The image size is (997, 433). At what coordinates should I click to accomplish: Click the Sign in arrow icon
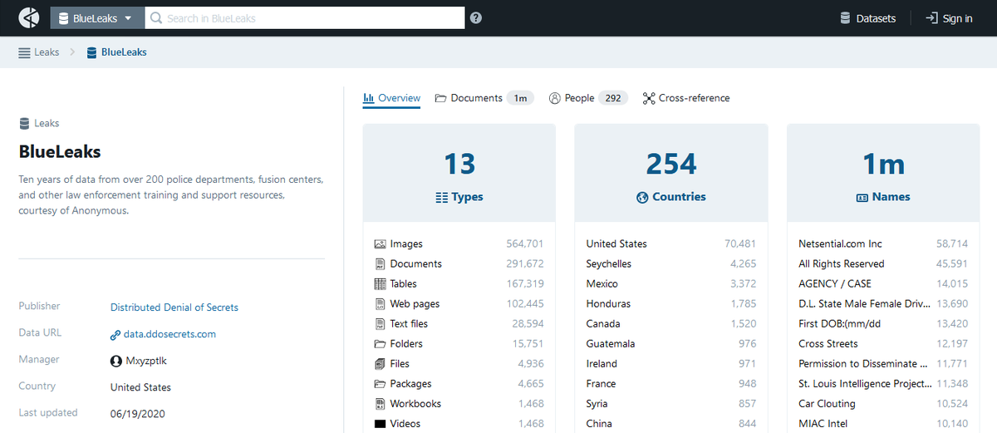point(931,18)
